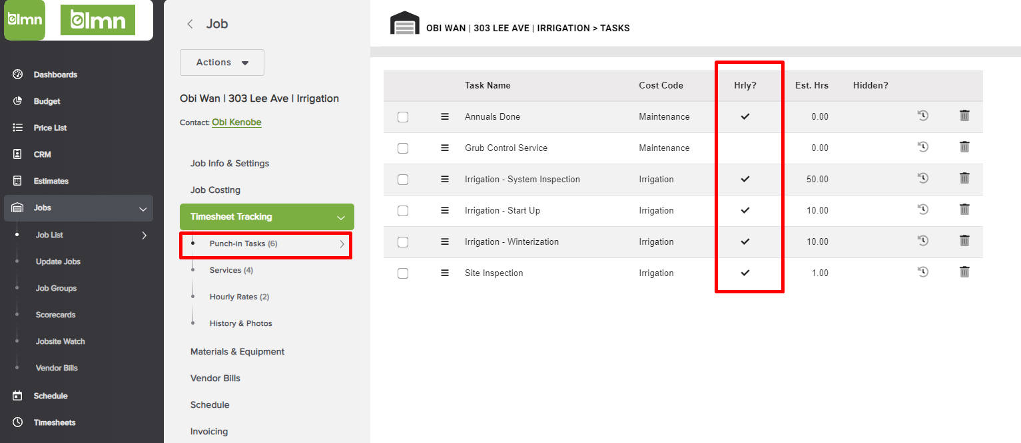This screenshot has height=443, width=1021.
Task: Delete the Irrigation - System Inspection task
Action: point(964,178)
